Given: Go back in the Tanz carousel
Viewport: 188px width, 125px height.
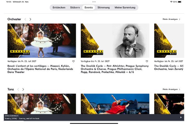Looking at the screenshot, I should [x=18, y=89].
